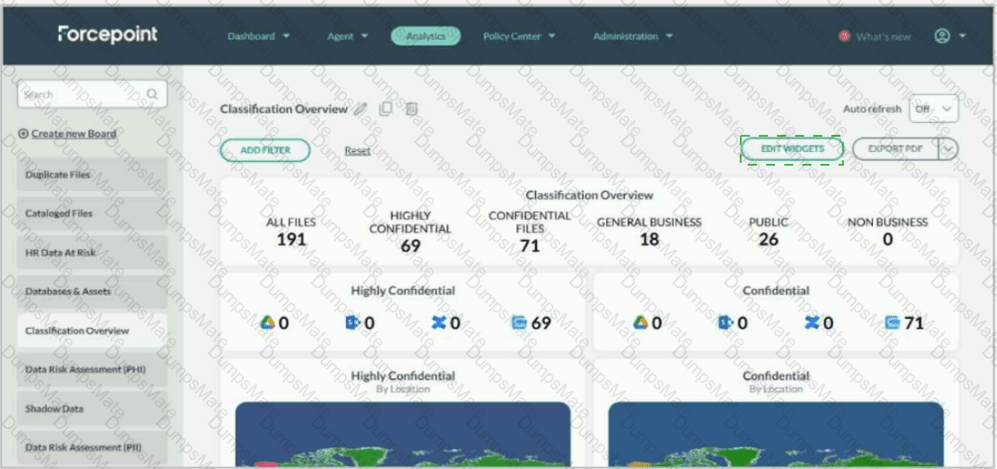
Task: Click the search magnifier icon in sidebar
Action: pyautogui.click(x=152, y=94)
